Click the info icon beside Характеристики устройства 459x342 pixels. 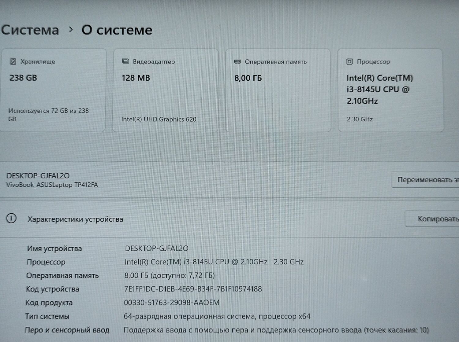click(11, 219)
